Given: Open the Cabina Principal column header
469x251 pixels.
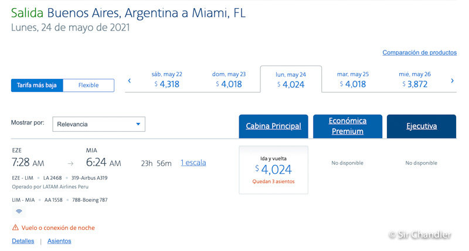Looking at the screenshot, I should pyautogui.click(x=273, y=126).
